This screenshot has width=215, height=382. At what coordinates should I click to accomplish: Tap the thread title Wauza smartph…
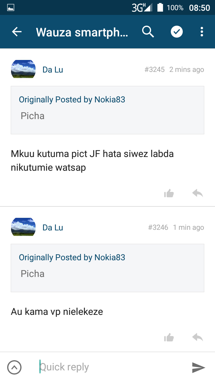(82, 32)
